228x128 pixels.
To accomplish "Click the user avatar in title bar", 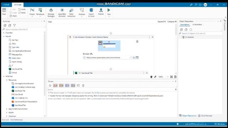I will tap(205, 5).
